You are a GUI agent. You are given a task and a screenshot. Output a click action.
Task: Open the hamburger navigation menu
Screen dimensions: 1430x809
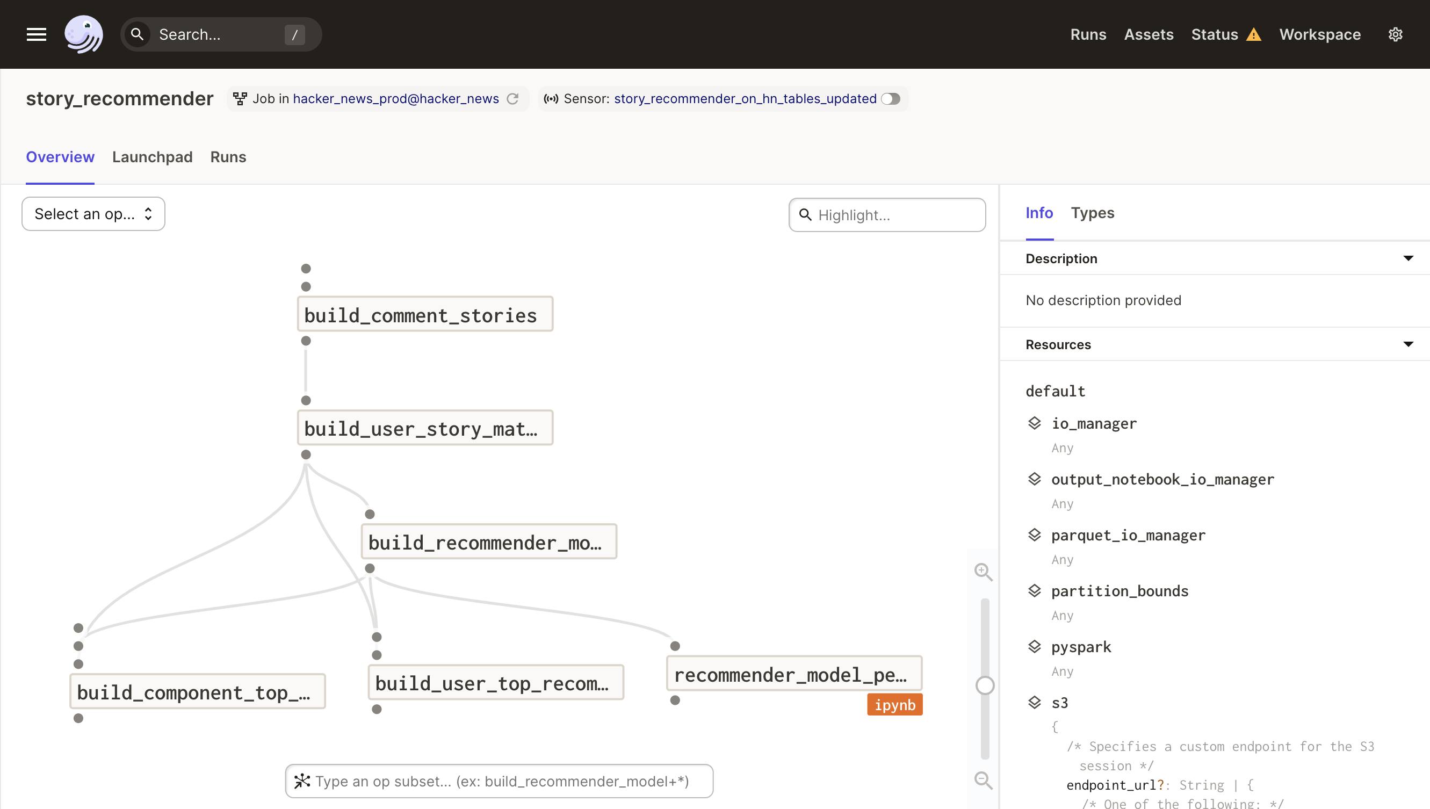(x=37, y=34)
